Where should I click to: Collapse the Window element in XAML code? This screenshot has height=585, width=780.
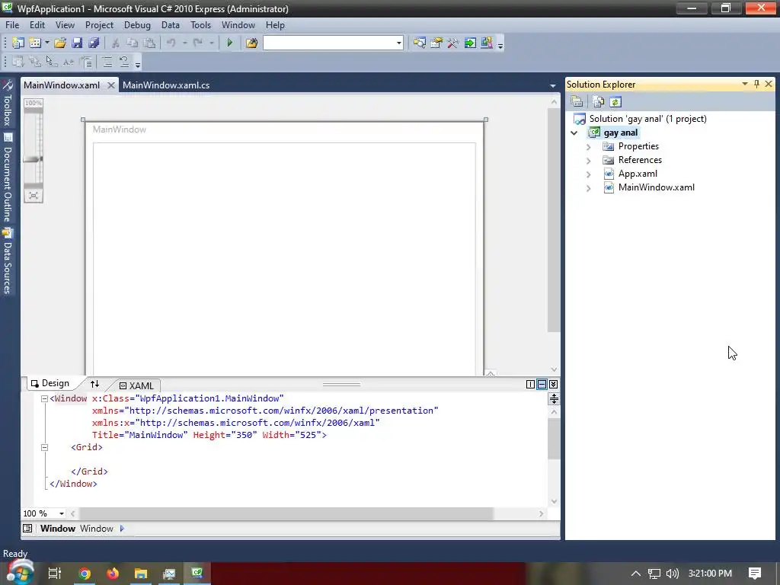44,398
